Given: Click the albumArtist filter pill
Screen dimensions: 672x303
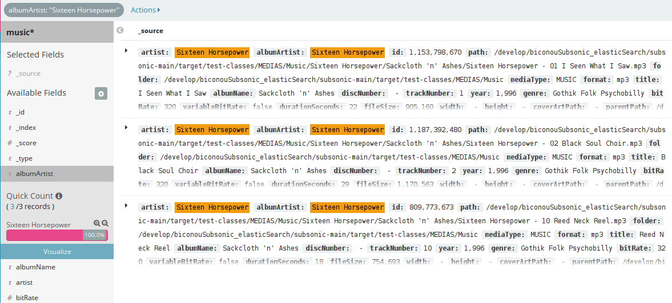Looking at the screenshot, I should (64, 10).
